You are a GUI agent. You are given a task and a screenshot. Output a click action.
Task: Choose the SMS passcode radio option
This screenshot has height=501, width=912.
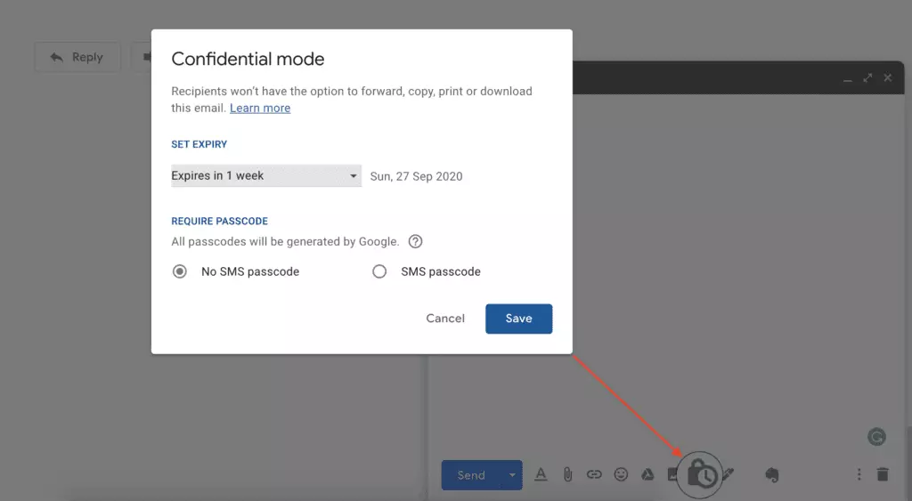pyautogui.click(x=379, y=271)
